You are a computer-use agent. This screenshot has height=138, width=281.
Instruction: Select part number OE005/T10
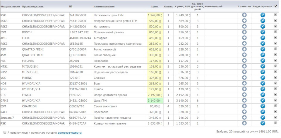(77, 106)
